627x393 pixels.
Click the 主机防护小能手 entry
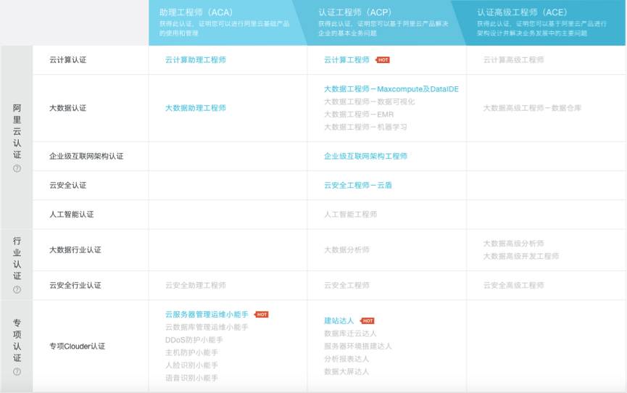point(191,353)
